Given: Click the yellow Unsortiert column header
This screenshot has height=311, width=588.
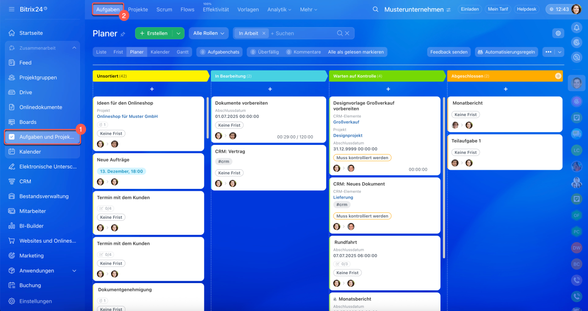Looking at the screenshot, I should [x=151, y=76].
